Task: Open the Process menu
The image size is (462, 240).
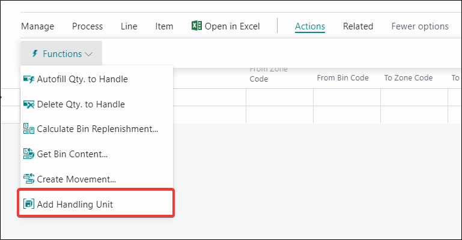Action: 88,26
